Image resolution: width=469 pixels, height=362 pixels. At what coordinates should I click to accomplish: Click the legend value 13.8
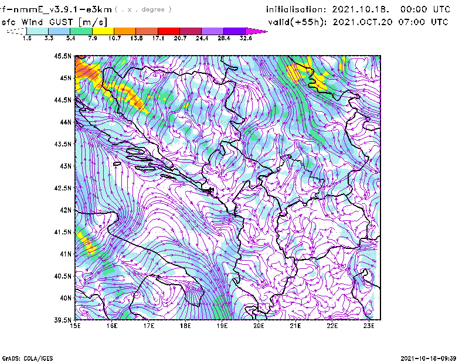pos(137,38)
